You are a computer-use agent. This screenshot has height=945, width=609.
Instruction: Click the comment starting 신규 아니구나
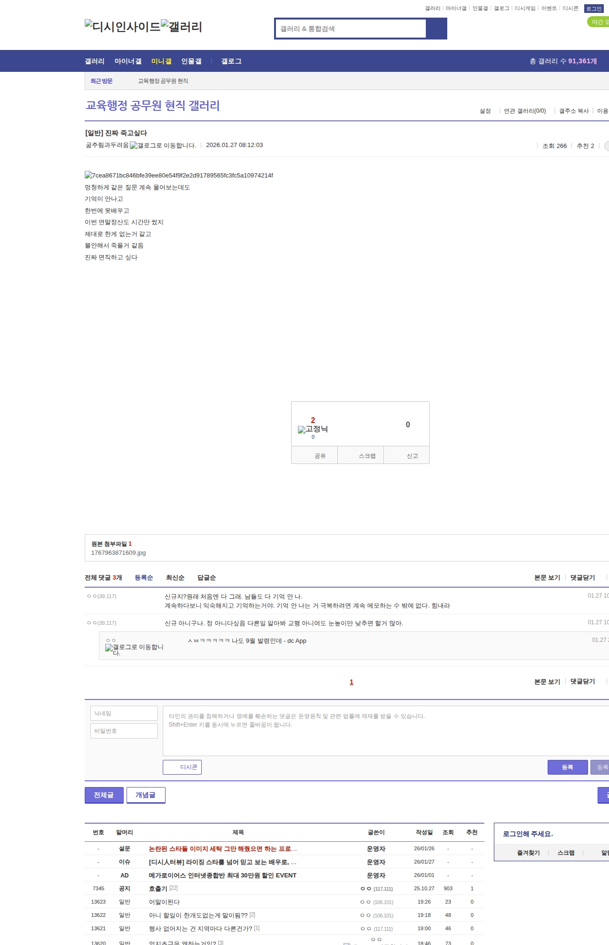pos(284,623)
